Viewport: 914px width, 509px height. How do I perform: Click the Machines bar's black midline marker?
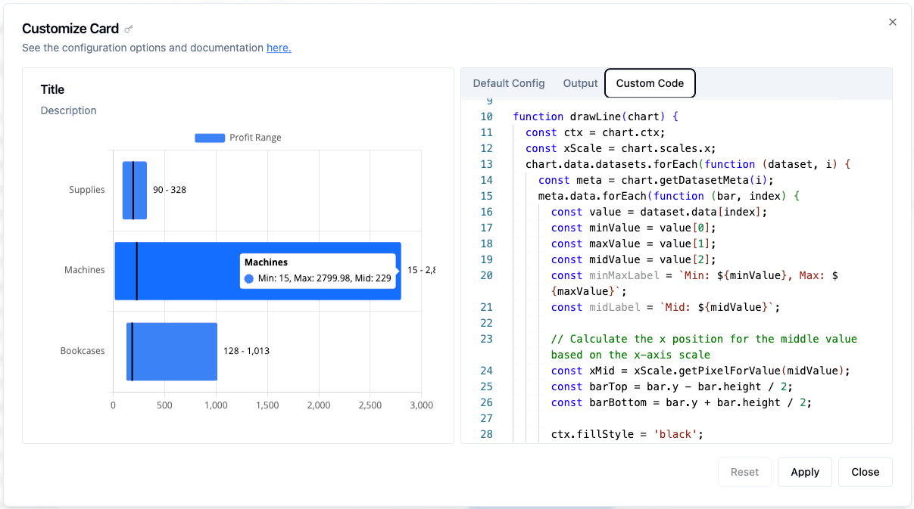click(136, 271)
